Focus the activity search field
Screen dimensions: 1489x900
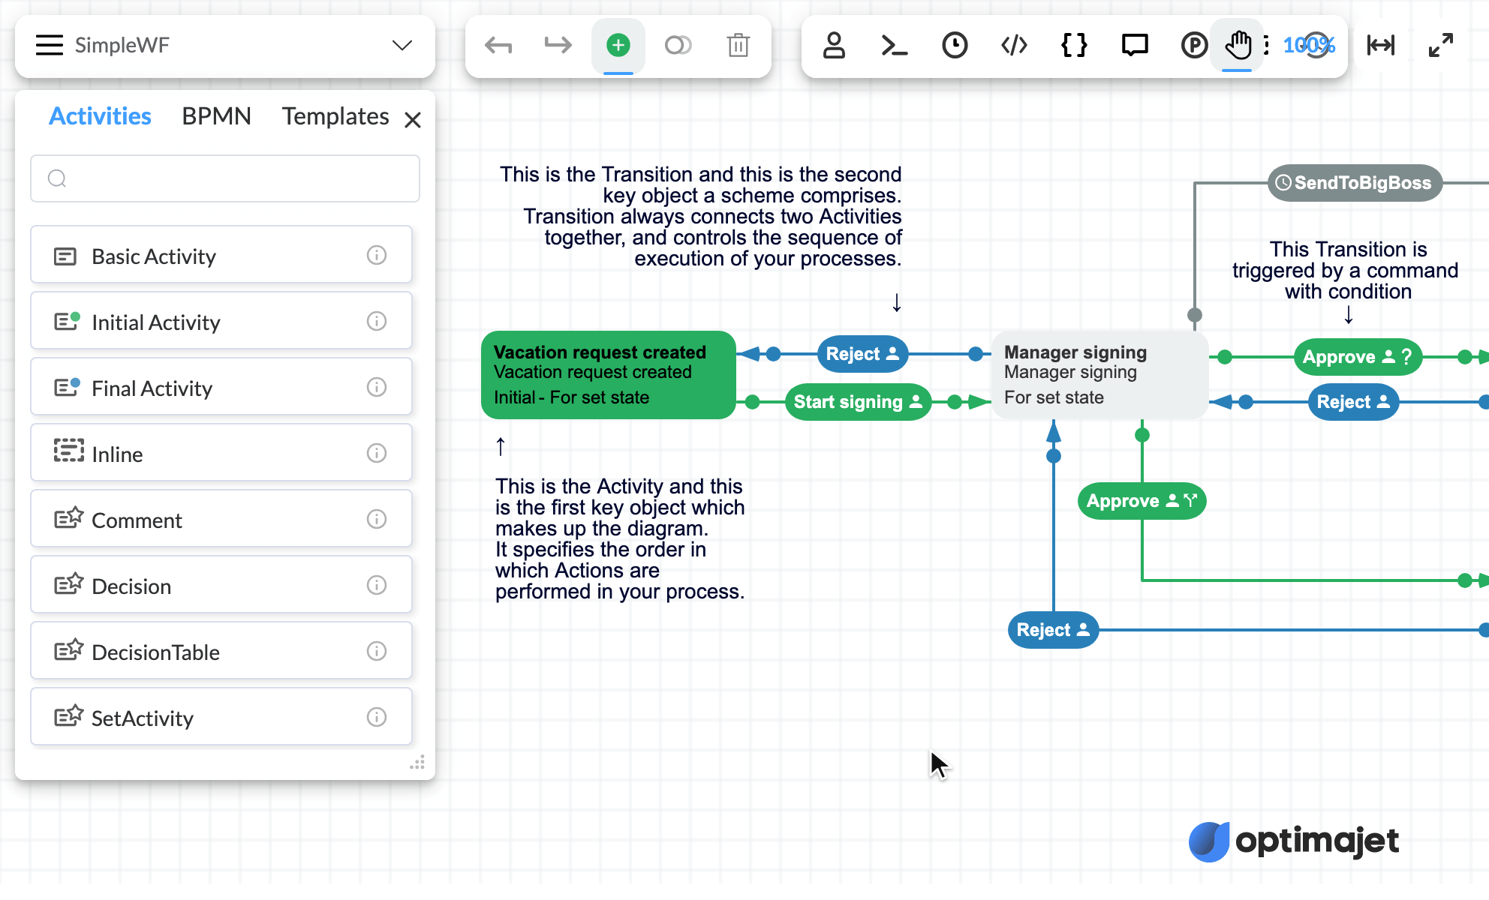(225, 178)
